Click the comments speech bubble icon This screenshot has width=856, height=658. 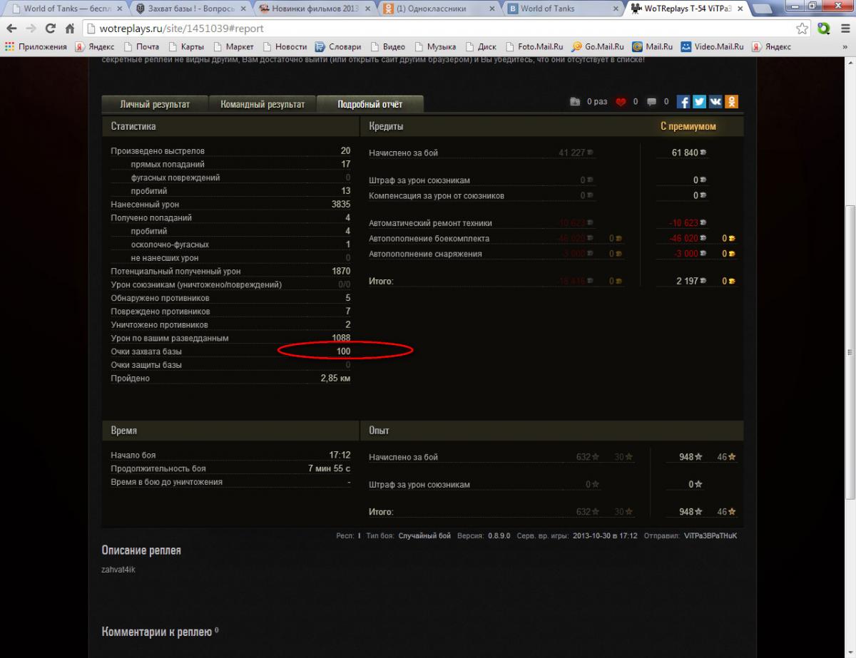coord(652,102)
